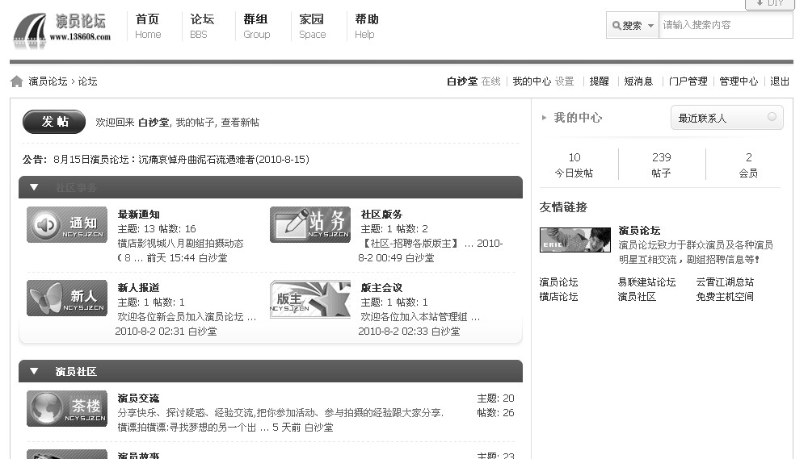808x459 pixels.
Task: Open 易联建站论坛 friend link
Action: click(646, 282)
